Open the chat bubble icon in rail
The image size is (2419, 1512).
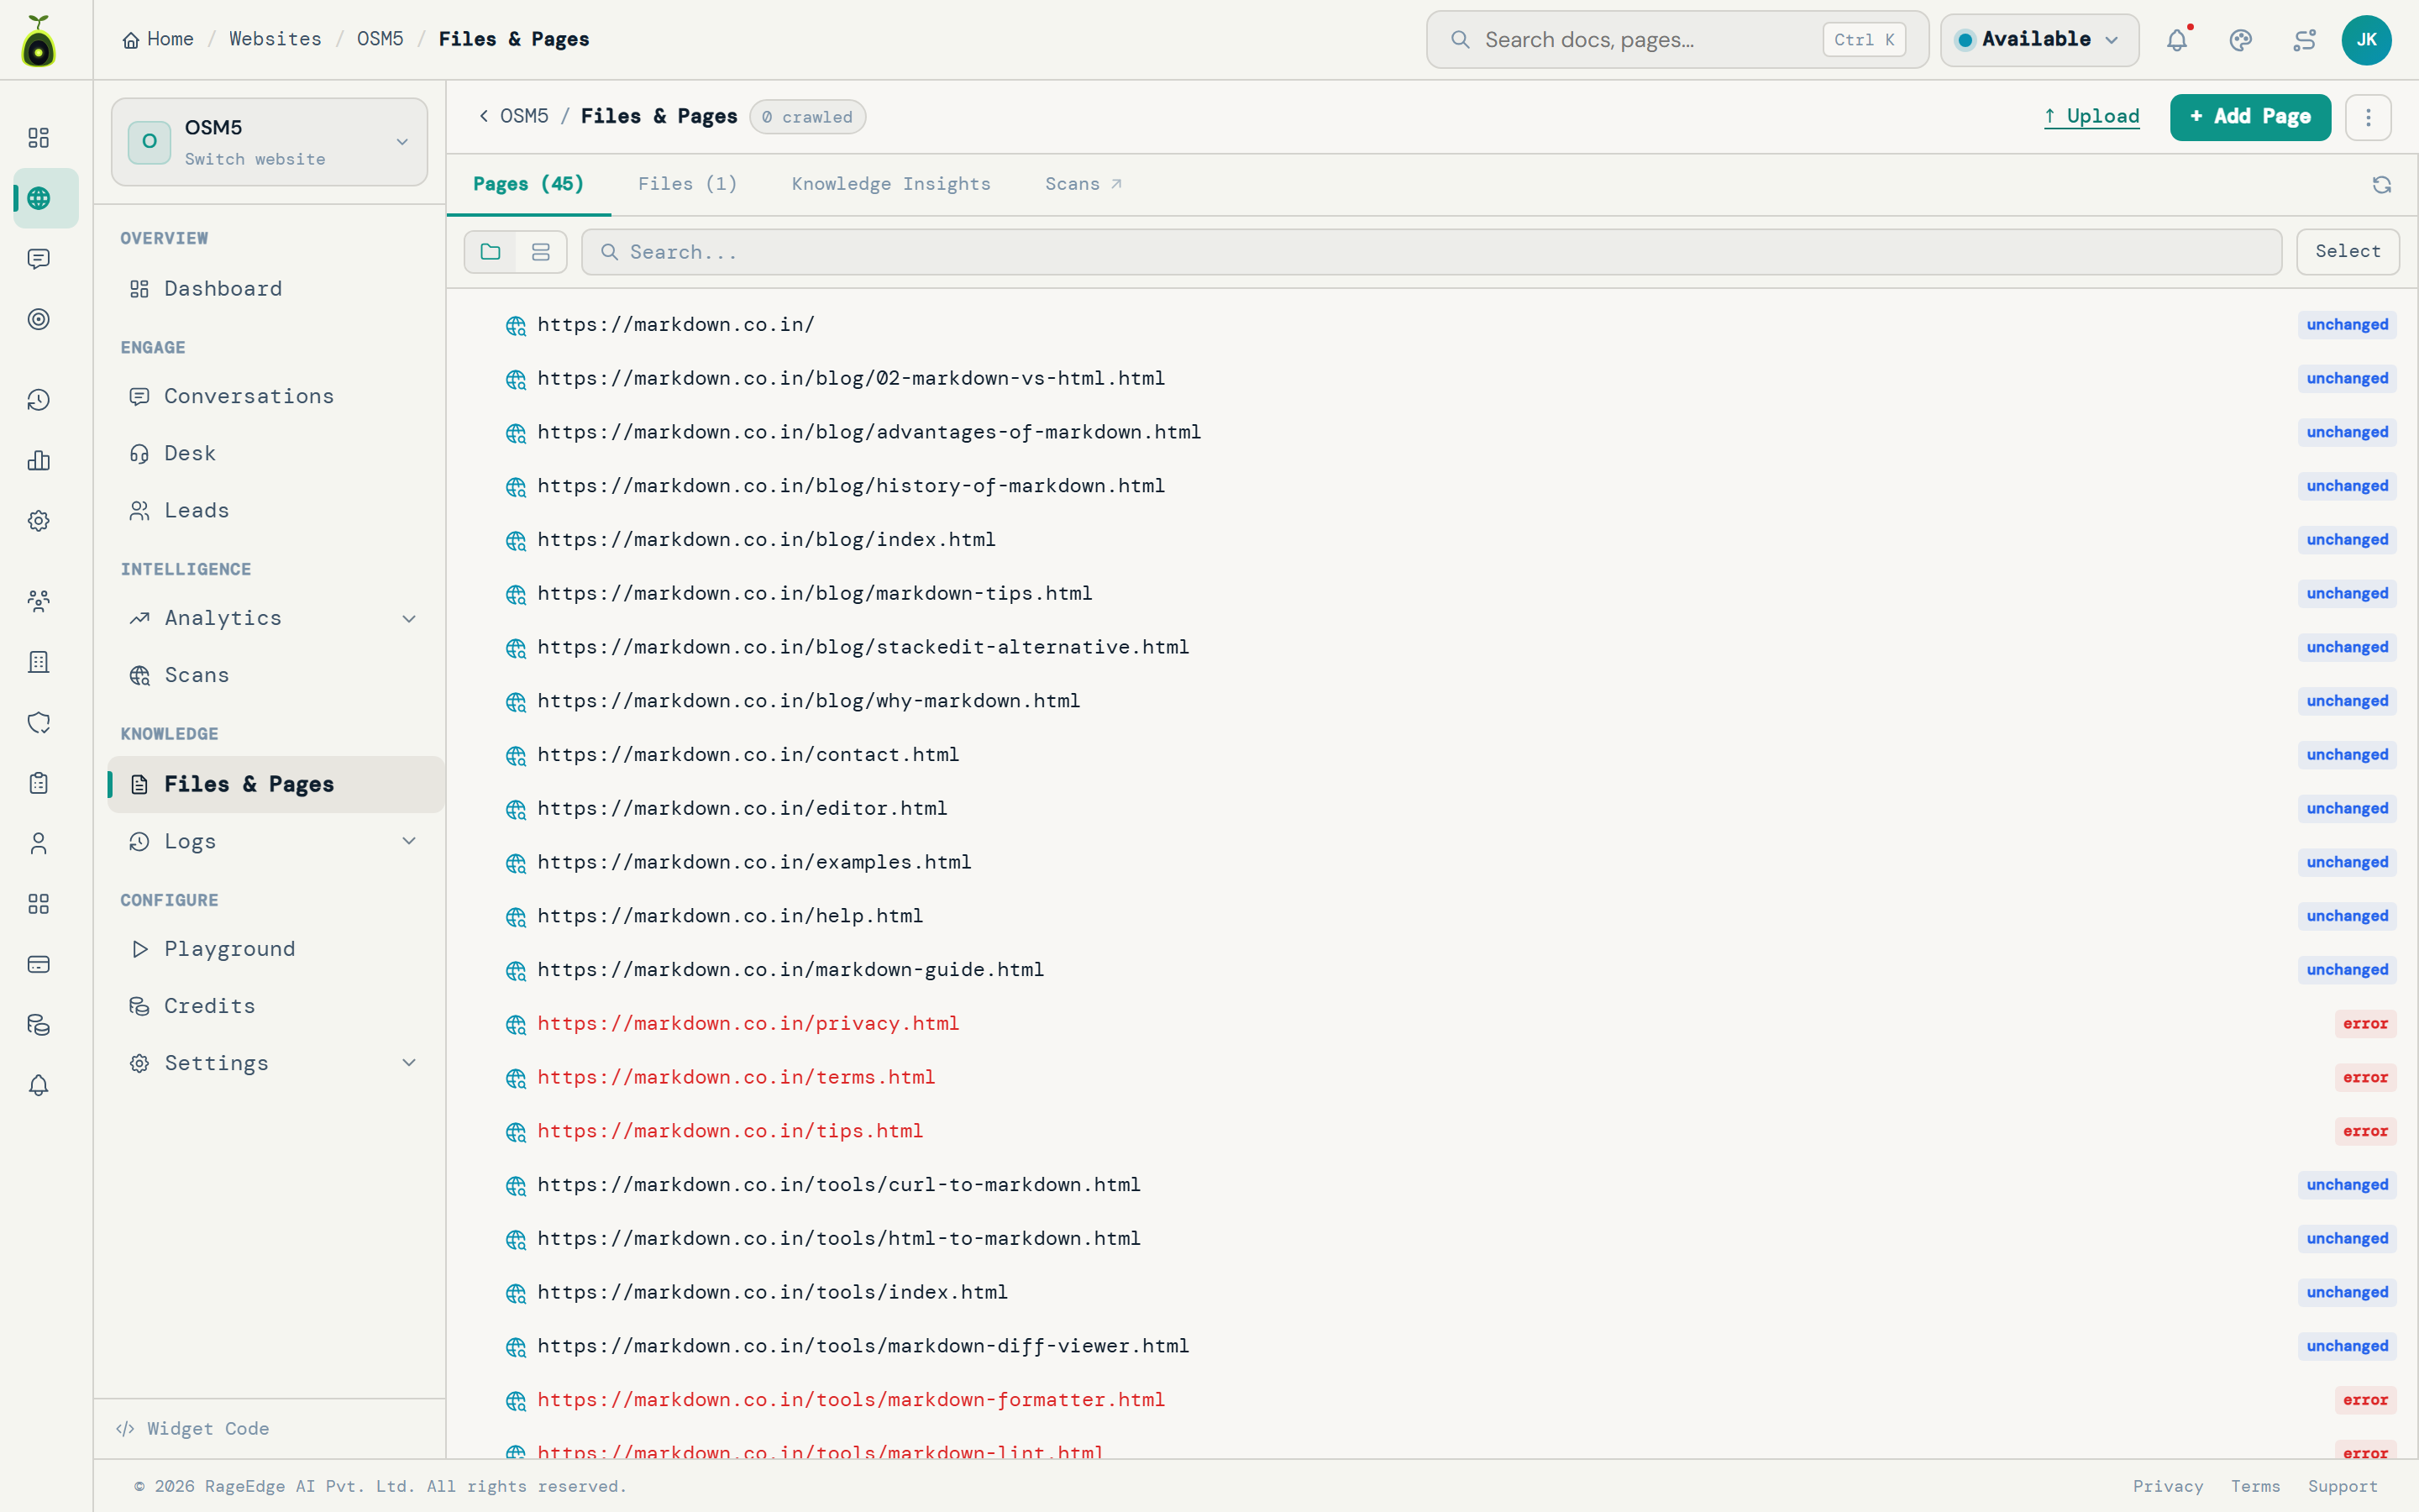(x=39, y=259)
